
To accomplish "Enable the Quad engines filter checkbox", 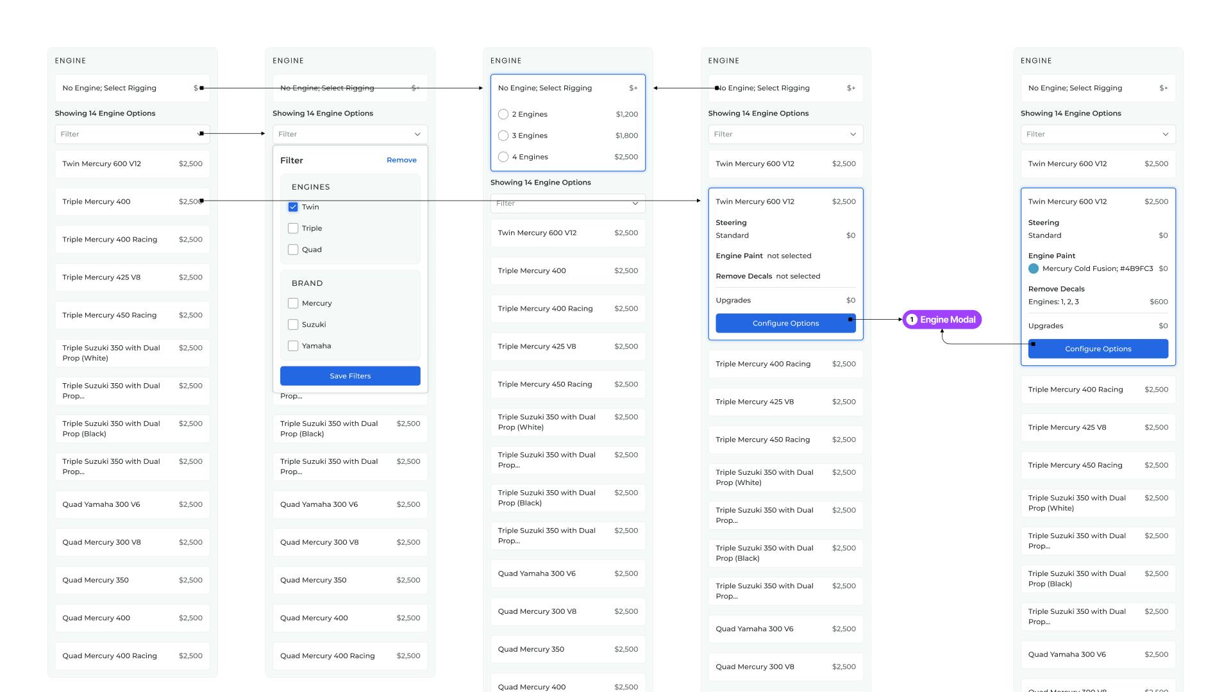I will coord(293,250).
